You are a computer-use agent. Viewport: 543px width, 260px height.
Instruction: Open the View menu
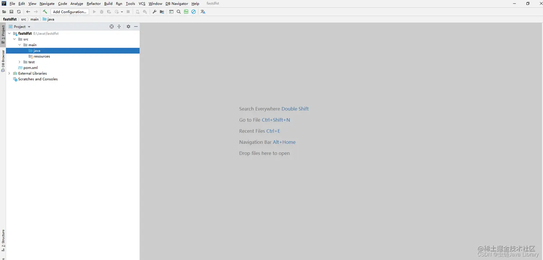pos(32,4)
